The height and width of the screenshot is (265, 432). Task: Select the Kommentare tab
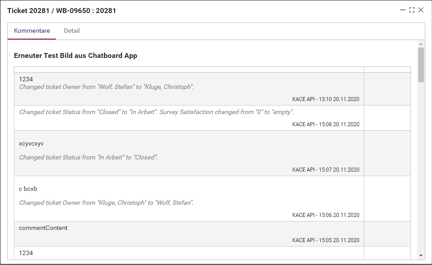pos(32,31)
